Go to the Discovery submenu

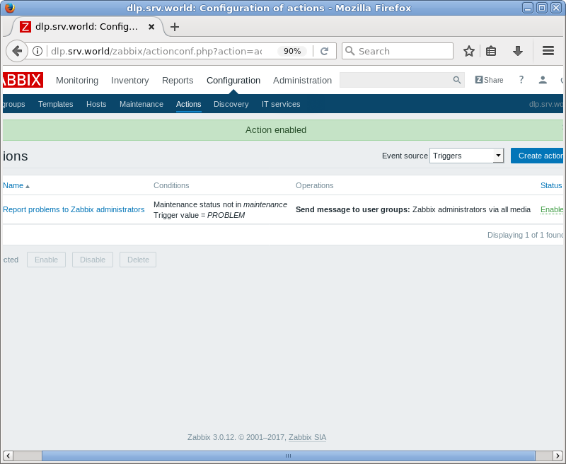pyautogui.click(x=231, y=104)
